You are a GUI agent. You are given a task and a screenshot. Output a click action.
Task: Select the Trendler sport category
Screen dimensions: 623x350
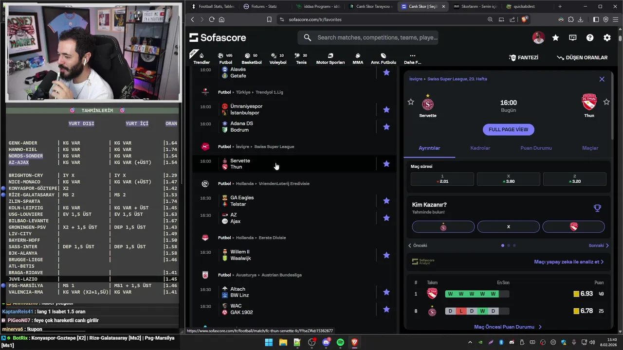pyautogui.click(x=202, y=58)
